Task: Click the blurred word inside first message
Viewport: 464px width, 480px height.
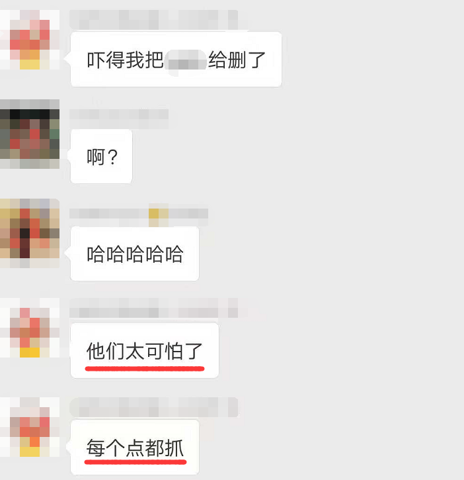Action: pos(186,60)
